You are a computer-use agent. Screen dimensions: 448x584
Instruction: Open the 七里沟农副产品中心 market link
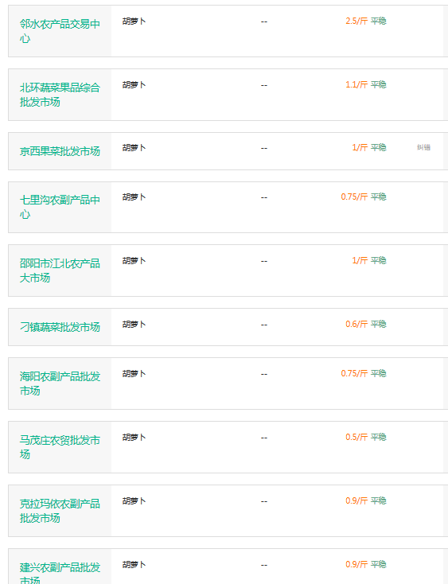tap(60, 207)
